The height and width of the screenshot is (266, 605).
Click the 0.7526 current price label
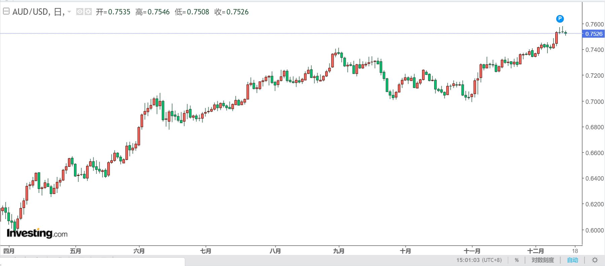[x=594, y=34]
